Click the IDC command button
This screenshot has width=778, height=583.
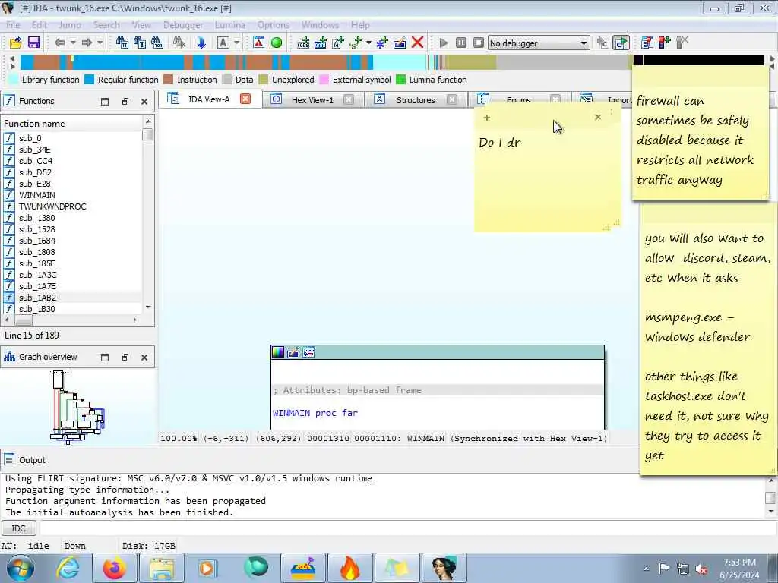pyautogui.click(x=18, y=528)
